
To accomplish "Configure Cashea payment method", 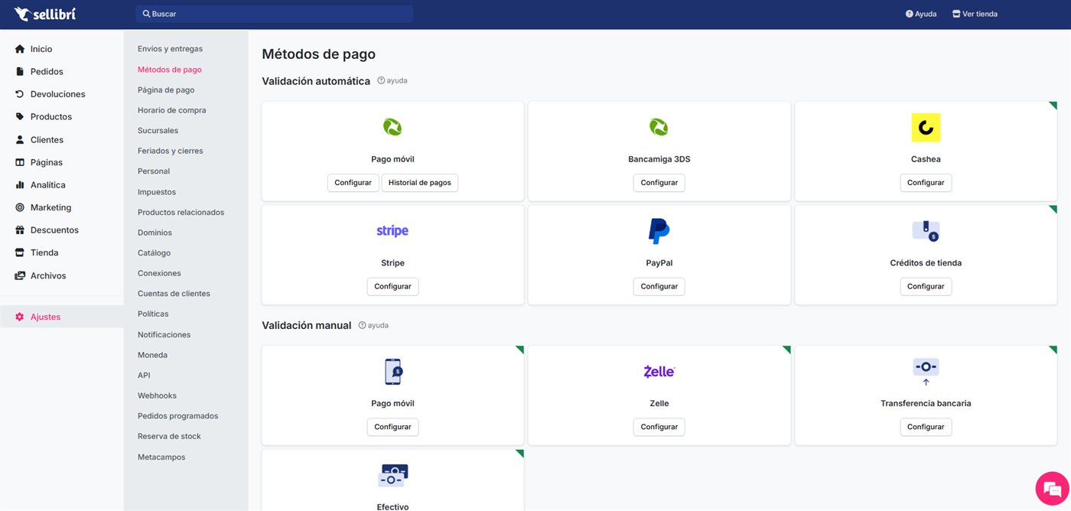I will click(x=926, y=183).
